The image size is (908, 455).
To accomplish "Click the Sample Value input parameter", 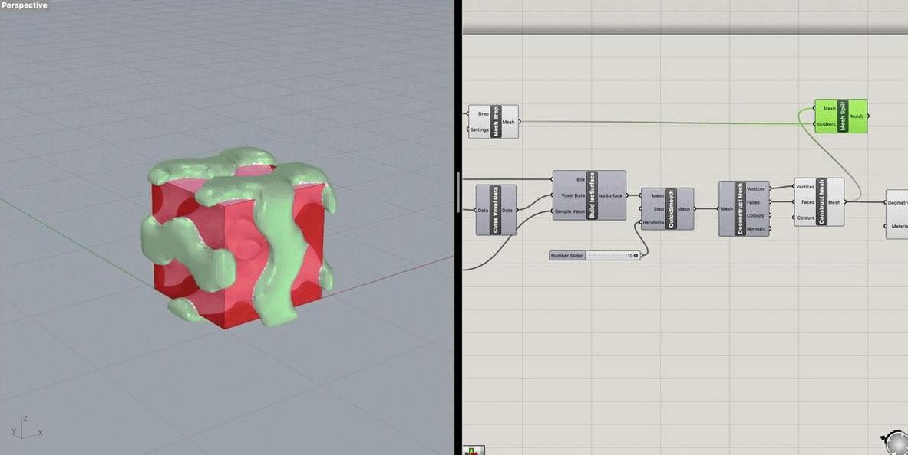I will 570,211.
